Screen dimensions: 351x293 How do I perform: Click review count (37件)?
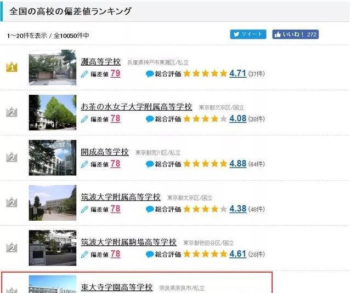[x=256, y=74]
